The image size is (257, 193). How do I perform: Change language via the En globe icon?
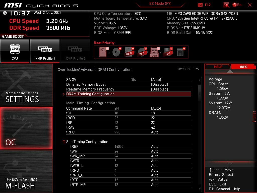237,5
